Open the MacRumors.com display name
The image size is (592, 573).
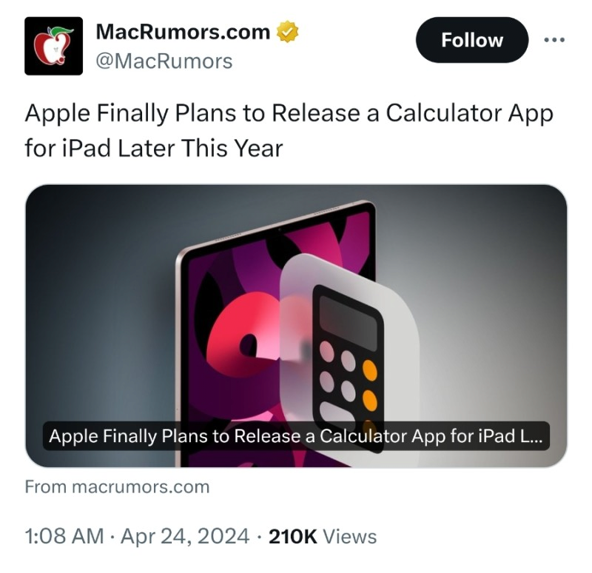tap(184, 33)
